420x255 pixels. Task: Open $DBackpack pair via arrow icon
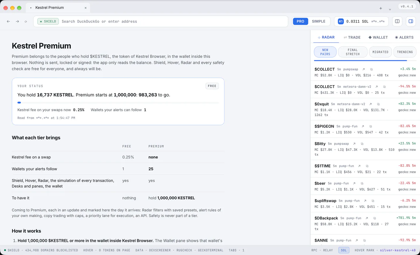367,218
